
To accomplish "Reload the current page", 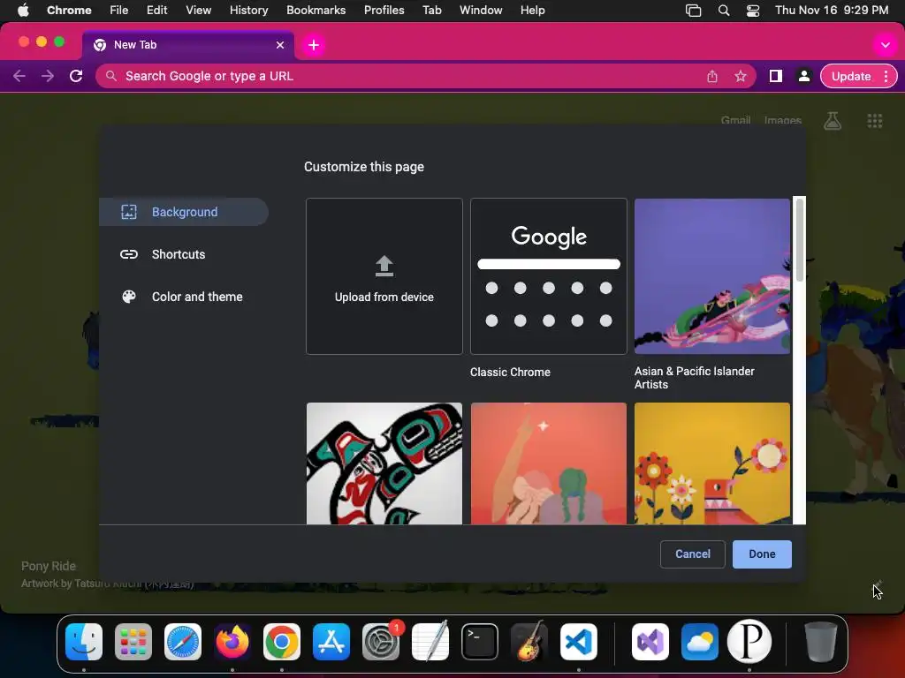I will (76, 76).
